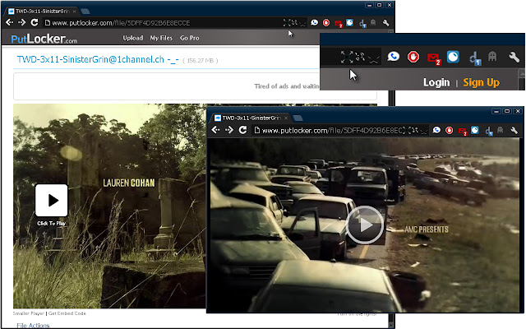Image resolution: width=526 pixels, height=329 pixels.
Task: Click red stop-hand extension in front video window
Action: point(450,130)
